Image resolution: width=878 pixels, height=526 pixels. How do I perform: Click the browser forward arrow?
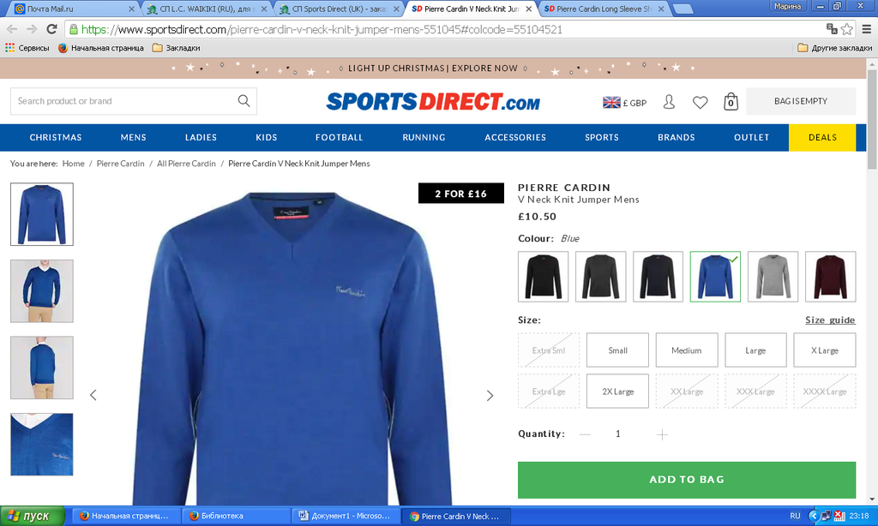coord(32,29)
